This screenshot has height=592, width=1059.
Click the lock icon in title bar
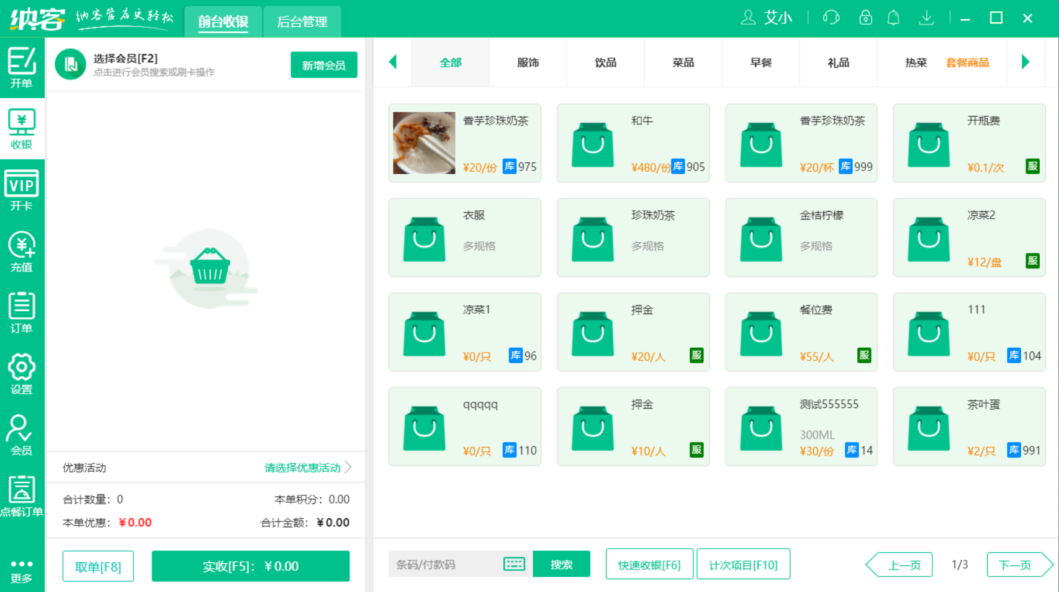point(865,18)
